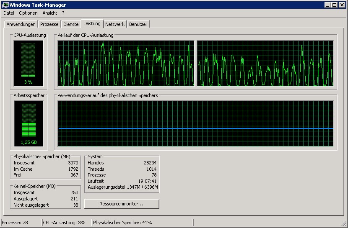Switch to the Dienste tab
The width and height of the screenshot is (348, 228).
[71, 24]
